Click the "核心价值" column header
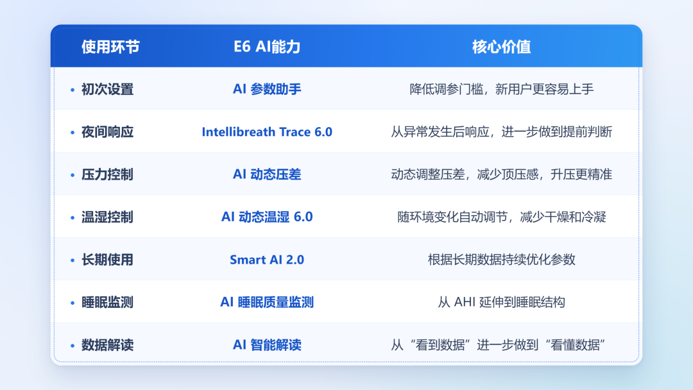The height and width of the screenshot is (390, 693). click(501, 47)
